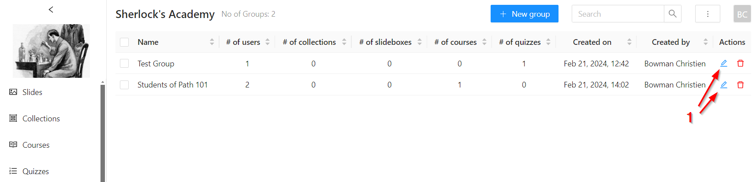
Task: Select the Students of Path 101 checkbox
Action: 124,85
